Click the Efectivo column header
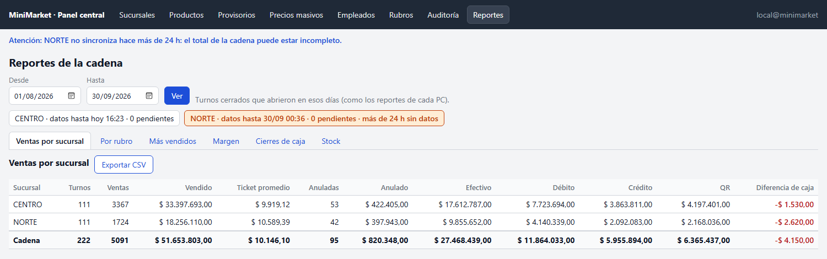This screenshot has width=827, height=259. coord(478,187)
